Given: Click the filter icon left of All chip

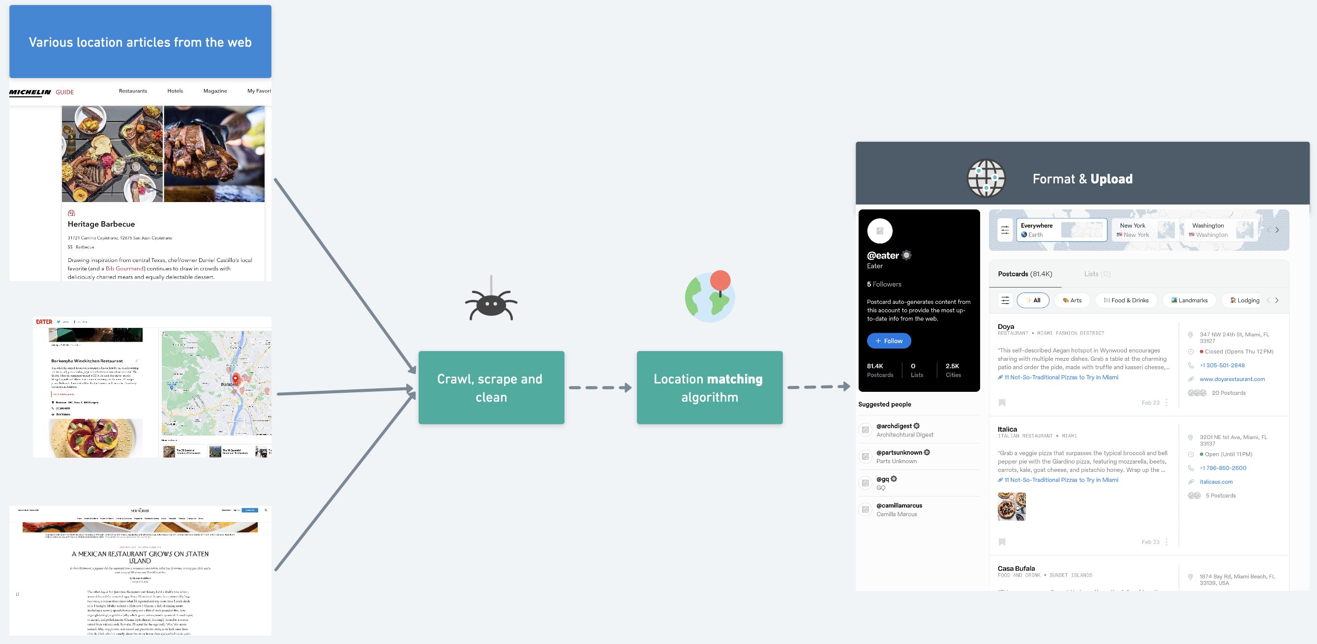Looking at the screenshot, I should click(1005, 300).
